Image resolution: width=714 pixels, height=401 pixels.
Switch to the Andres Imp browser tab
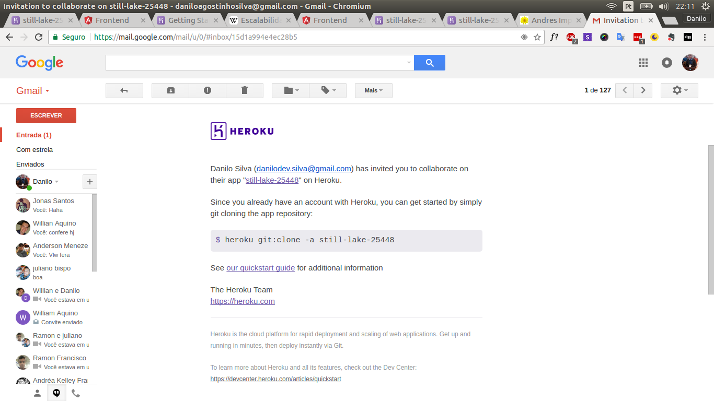click(x=550, y=20)
